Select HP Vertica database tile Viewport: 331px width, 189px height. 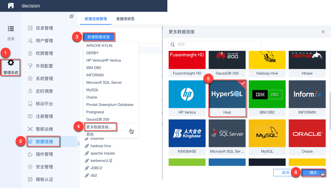pos(187,98)
